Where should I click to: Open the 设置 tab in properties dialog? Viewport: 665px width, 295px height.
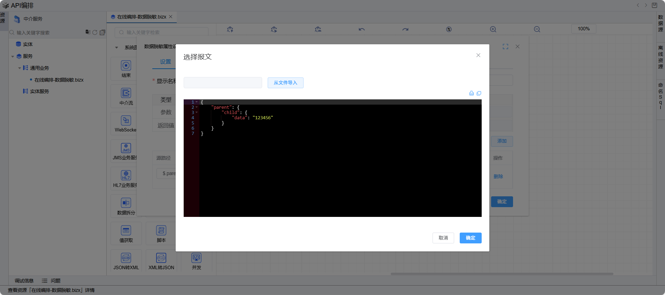pyautogui.click(x=165, y=62)
